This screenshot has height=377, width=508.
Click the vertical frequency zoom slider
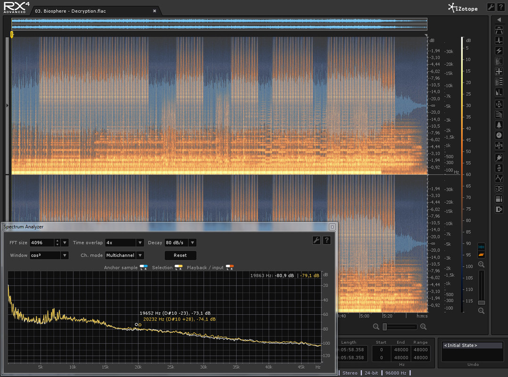tap(482, 287)
